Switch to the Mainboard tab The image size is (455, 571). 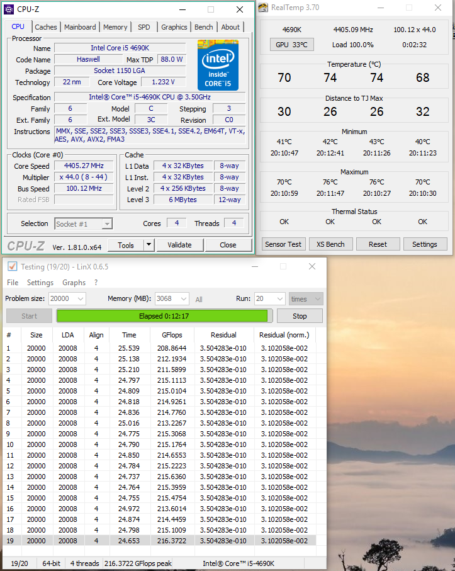(x=80, y=27)
